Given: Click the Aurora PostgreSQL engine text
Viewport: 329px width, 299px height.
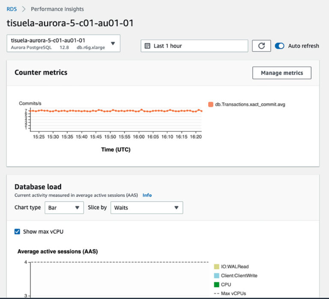Looking at the screenshot, I should tap(31, 48).
